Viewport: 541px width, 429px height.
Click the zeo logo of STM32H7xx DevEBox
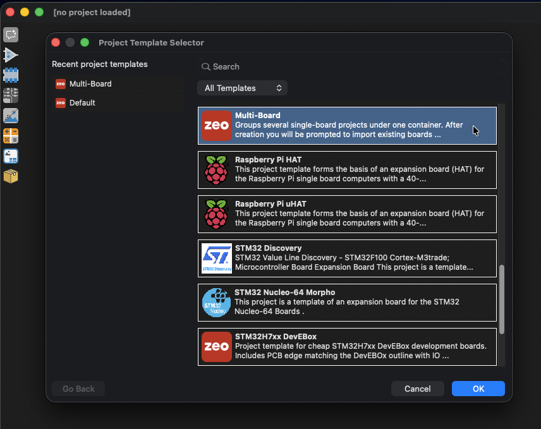(217, 347)
